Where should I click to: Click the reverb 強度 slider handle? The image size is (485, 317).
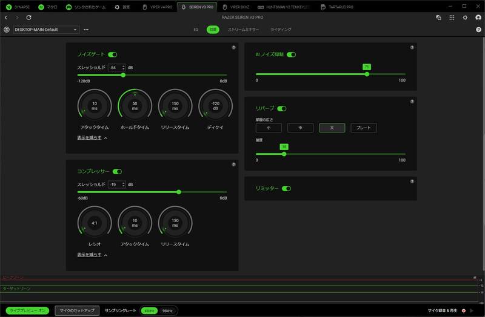click(x=284, y=154)
